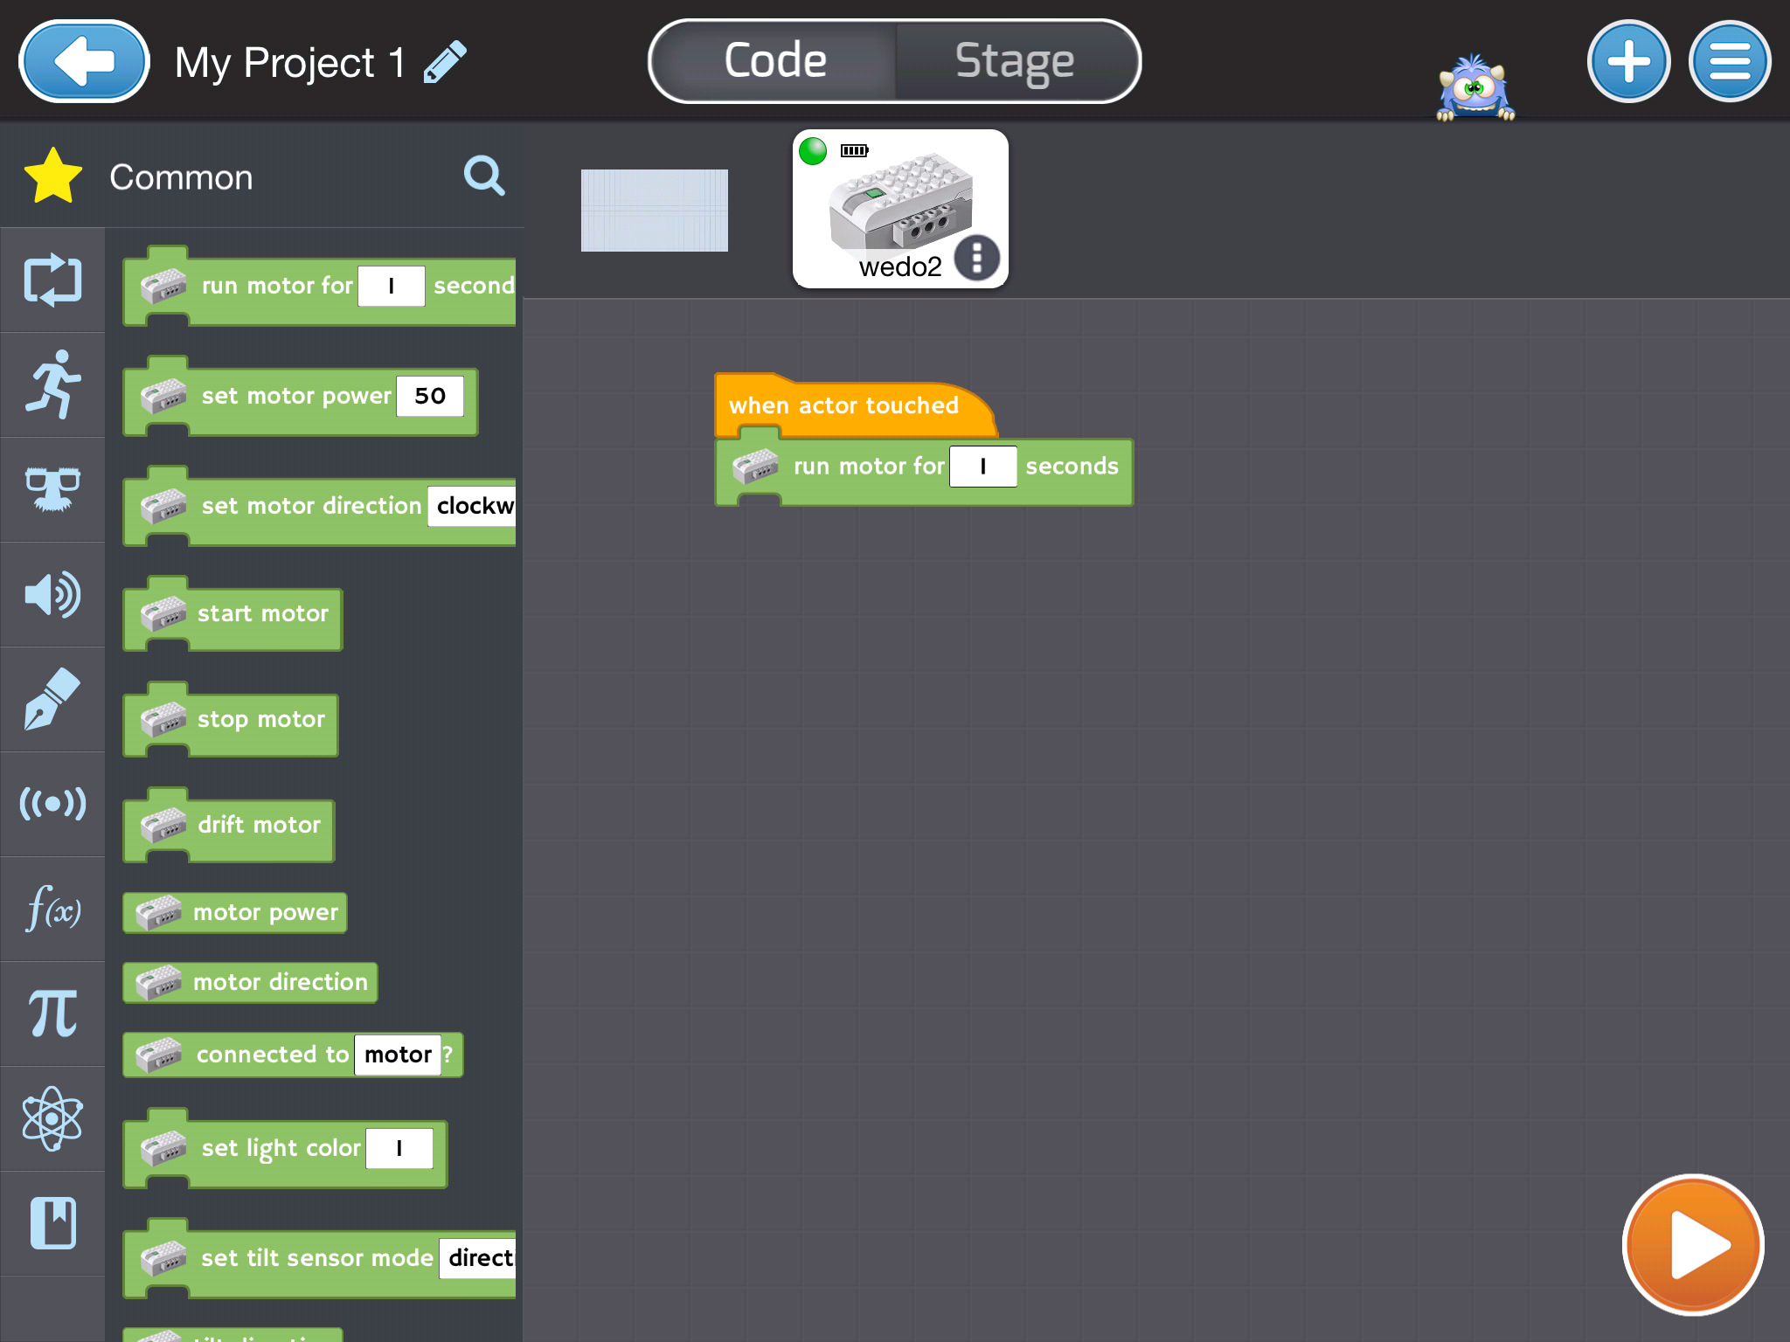Run the project with the play button
The width and height of the screenshot is (1790, 1342).
[1692, 1245]
